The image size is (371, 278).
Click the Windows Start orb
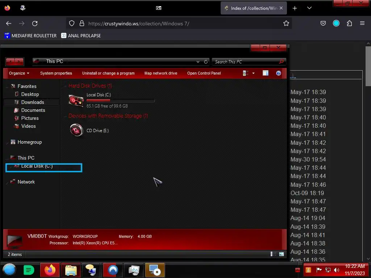9,270
